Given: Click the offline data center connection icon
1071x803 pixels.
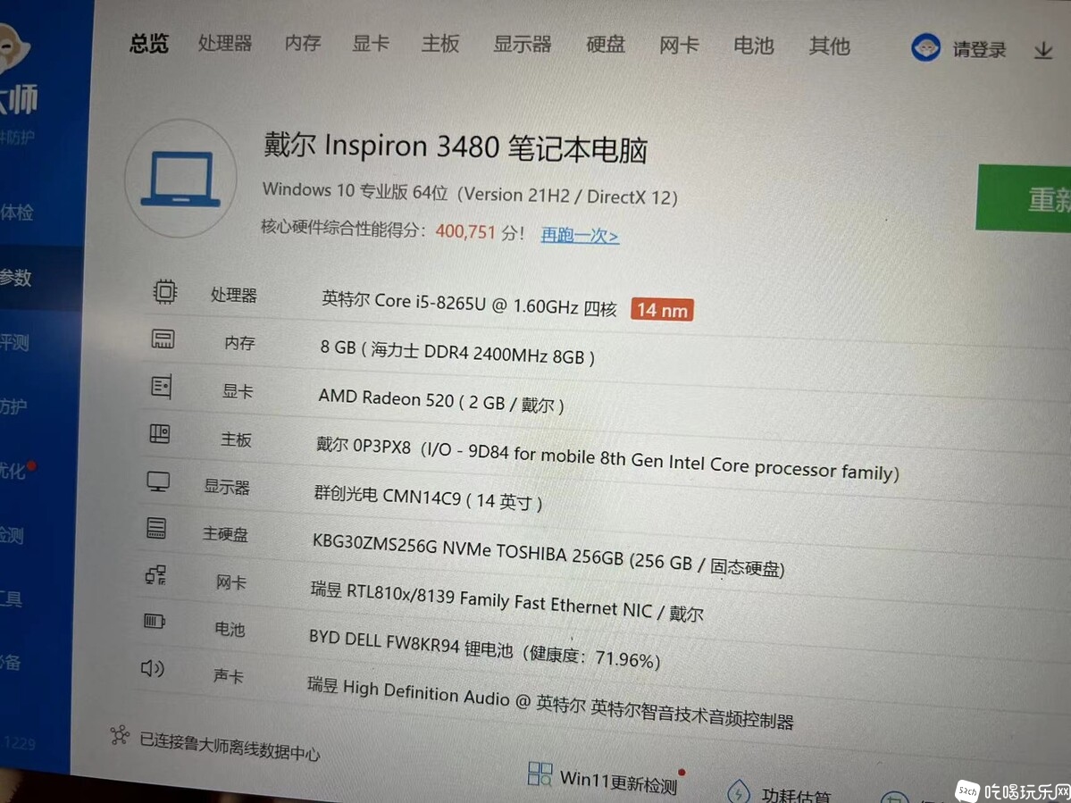Looking at the screenshot, I should click(x=121, y=735).
